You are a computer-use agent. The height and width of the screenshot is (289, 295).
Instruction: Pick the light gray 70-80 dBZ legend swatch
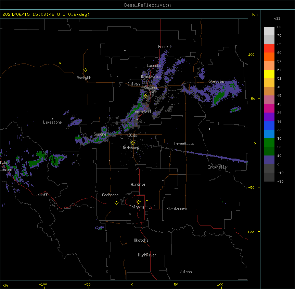pos(269,31)
